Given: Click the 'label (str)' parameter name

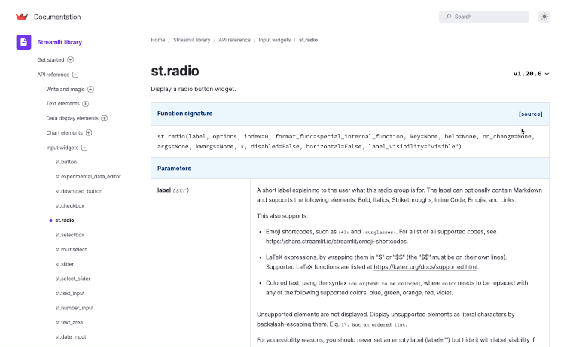Looking at the screenshot, I should (x=173, y=190).
